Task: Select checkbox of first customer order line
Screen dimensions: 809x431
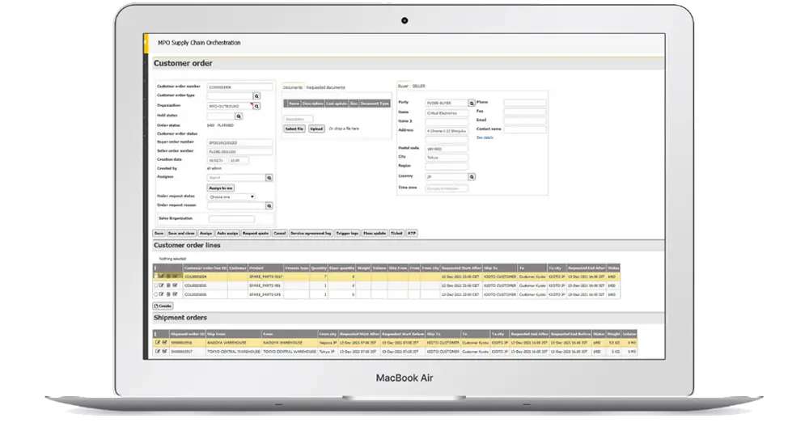Action: [x=156, y=277]
